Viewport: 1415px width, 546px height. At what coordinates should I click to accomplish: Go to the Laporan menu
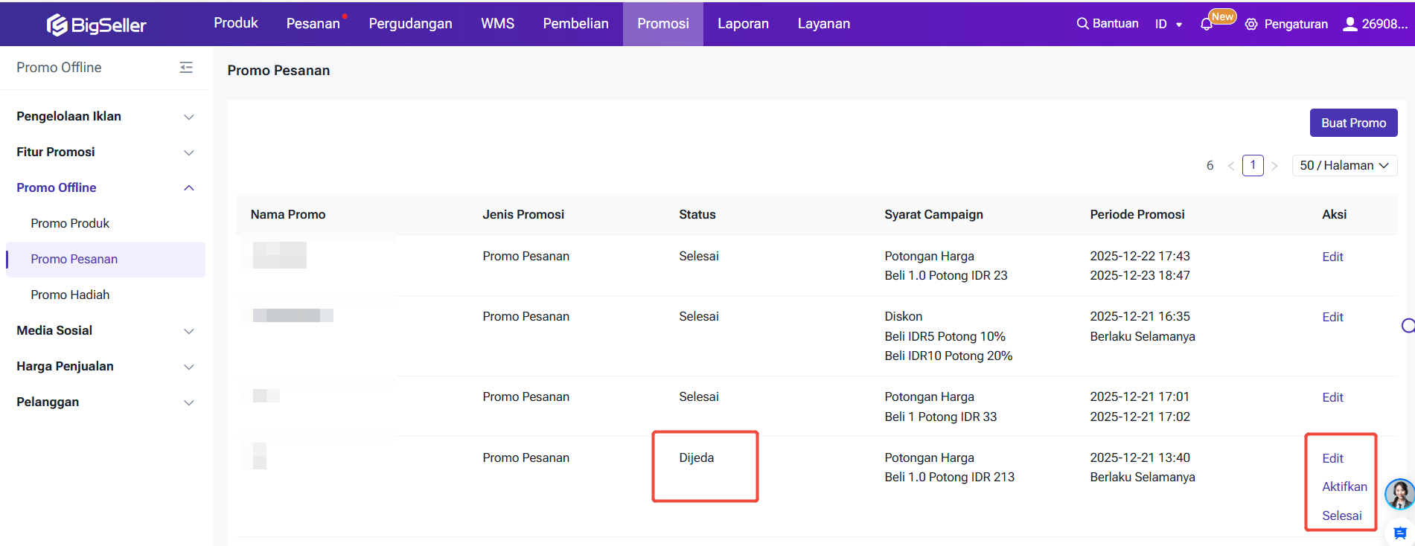click(x=743, y=24)
